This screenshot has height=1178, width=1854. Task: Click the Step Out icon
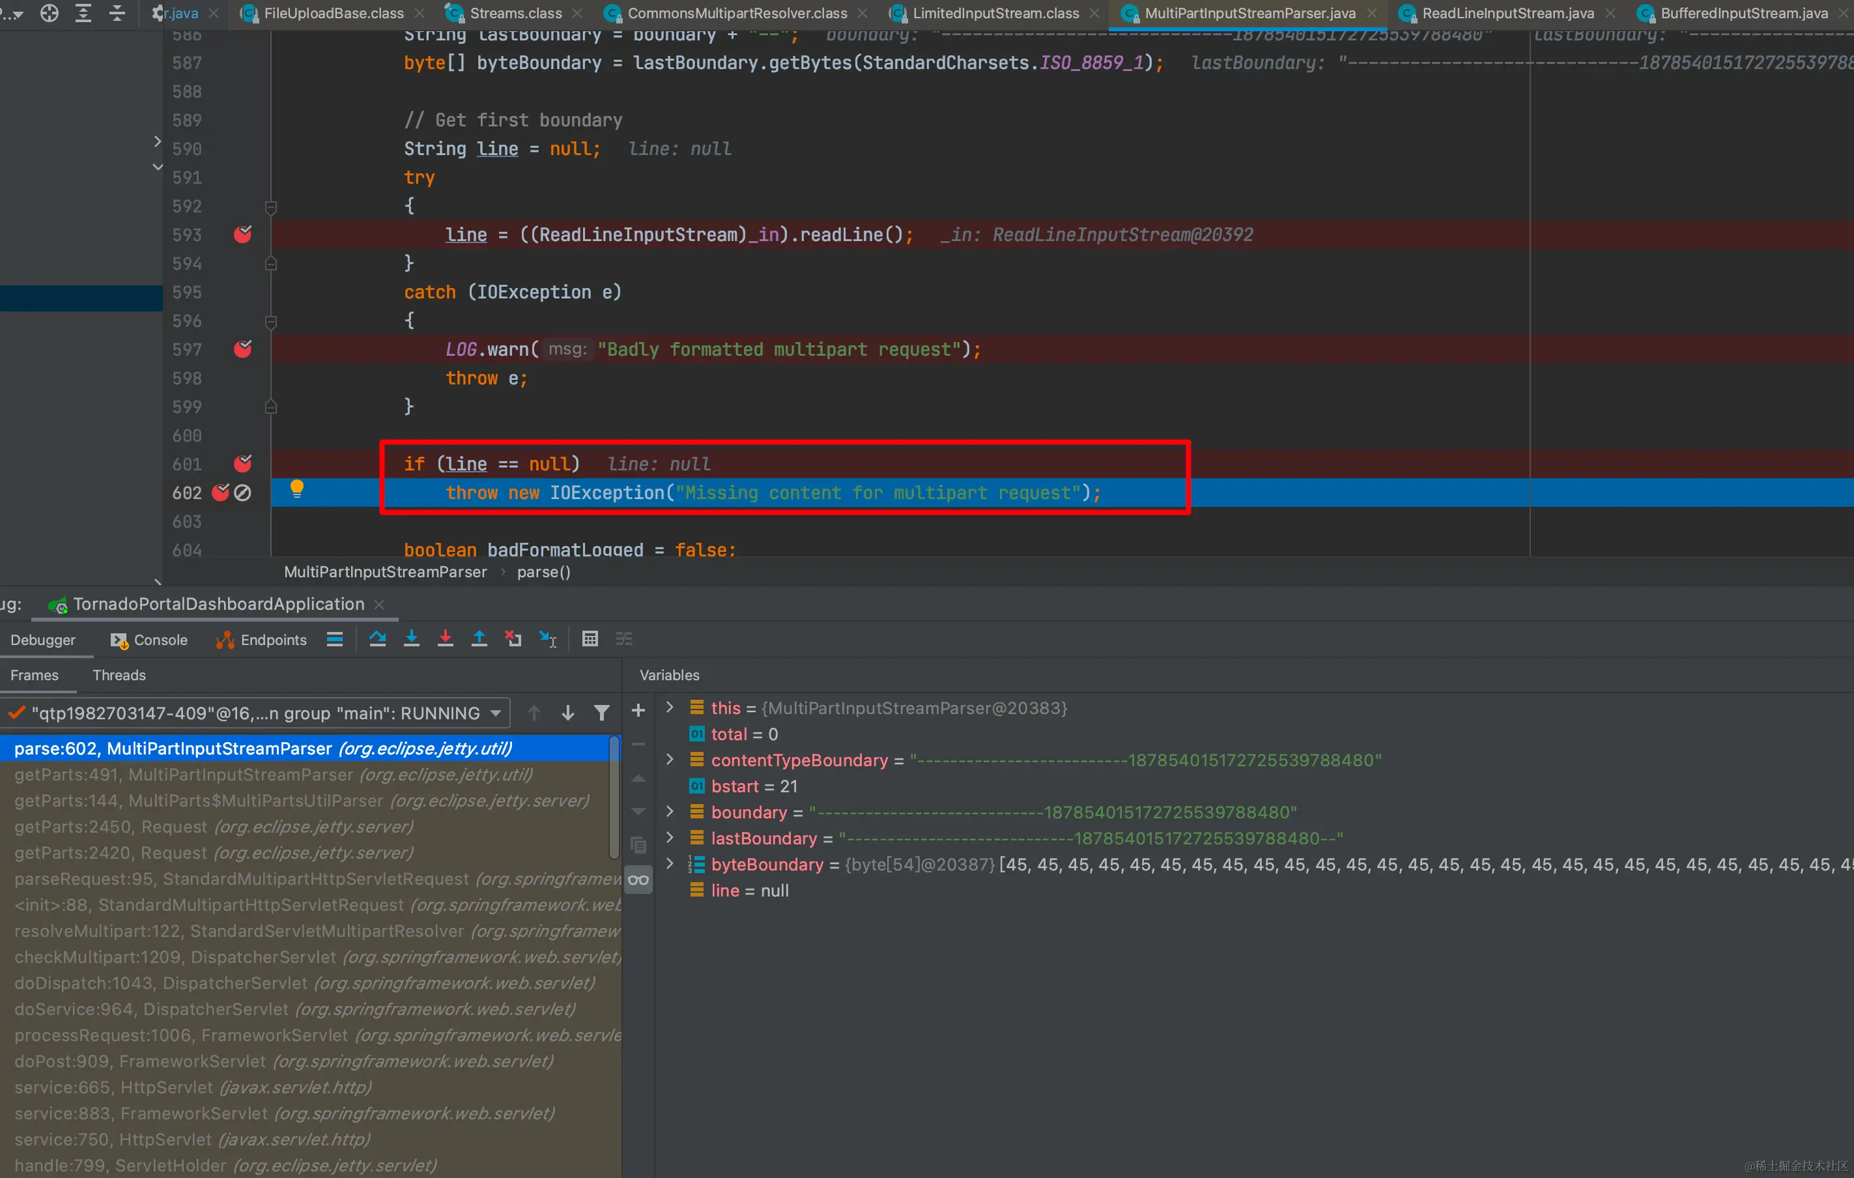point(479,639)
